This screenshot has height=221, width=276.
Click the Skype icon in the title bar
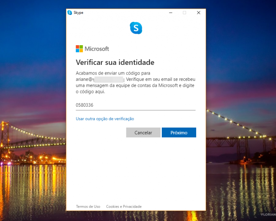[x=70, y=13]
